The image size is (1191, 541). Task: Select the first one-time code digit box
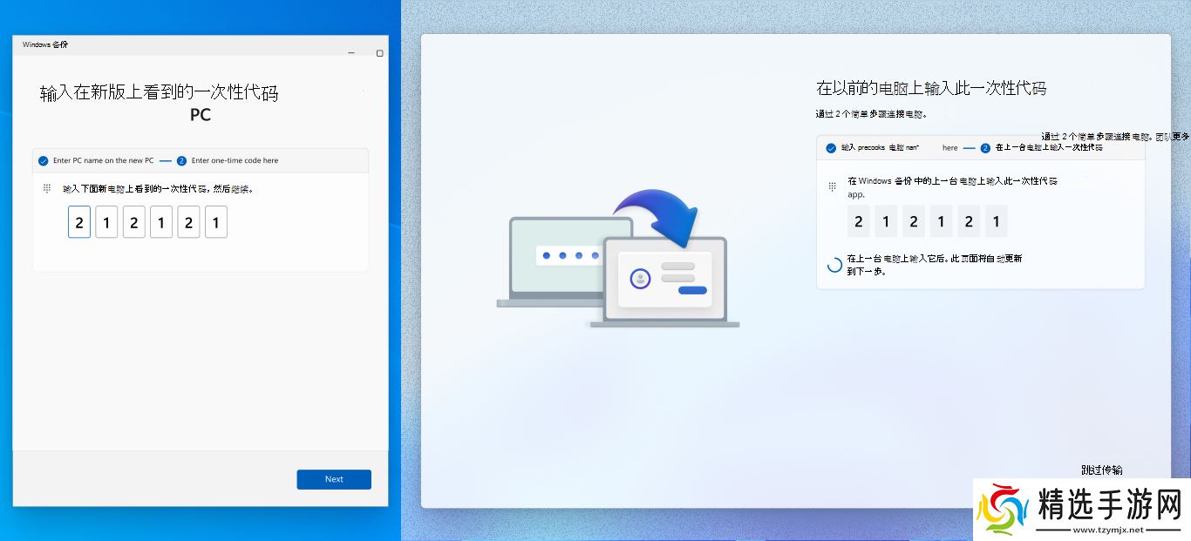(x=79, y=222)
